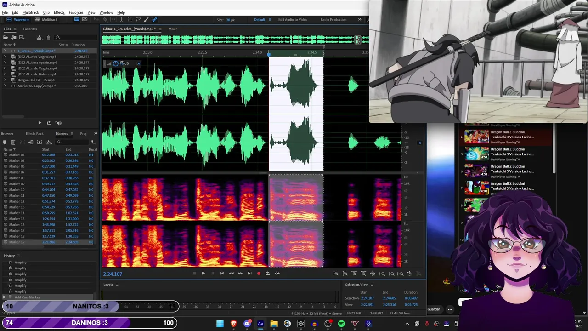588x331 pixels.
Task: Click the Files panel search field
Action: coord(75,37)
